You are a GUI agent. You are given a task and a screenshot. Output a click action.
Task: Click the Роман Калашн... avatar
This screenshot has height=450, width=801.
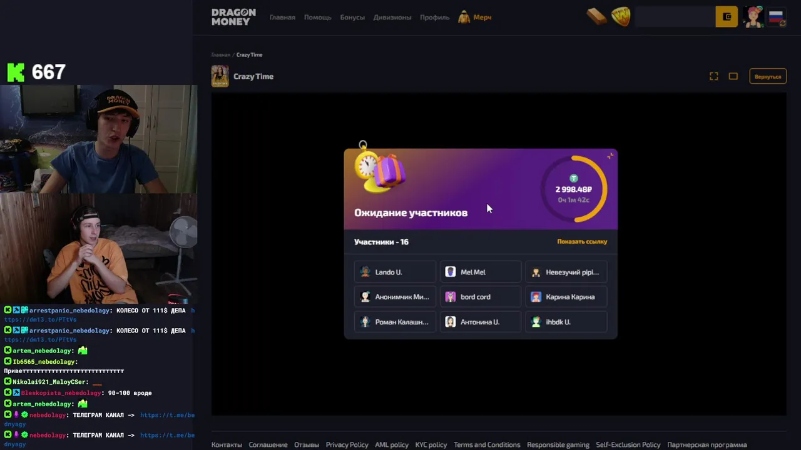pyautogui.click(x=365, y=322)
